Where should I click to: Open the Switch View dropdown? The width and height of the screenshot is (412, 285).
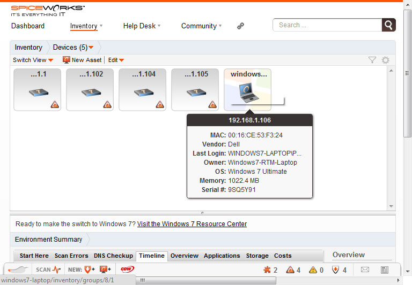click(x=33, y=60)
